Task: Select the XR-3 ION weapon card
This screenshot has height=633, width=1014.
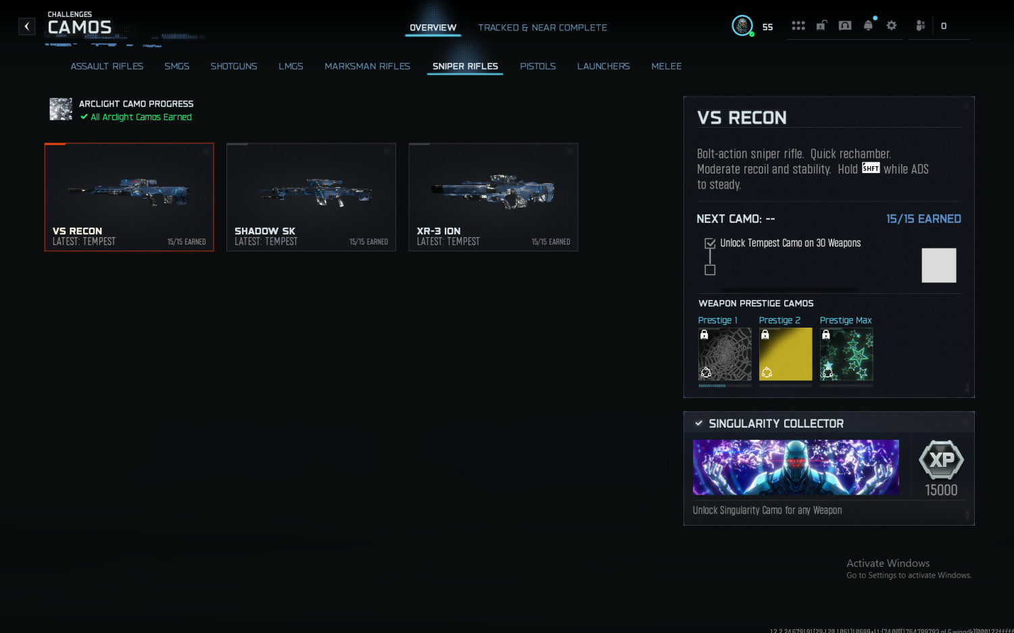Action: 493,197
